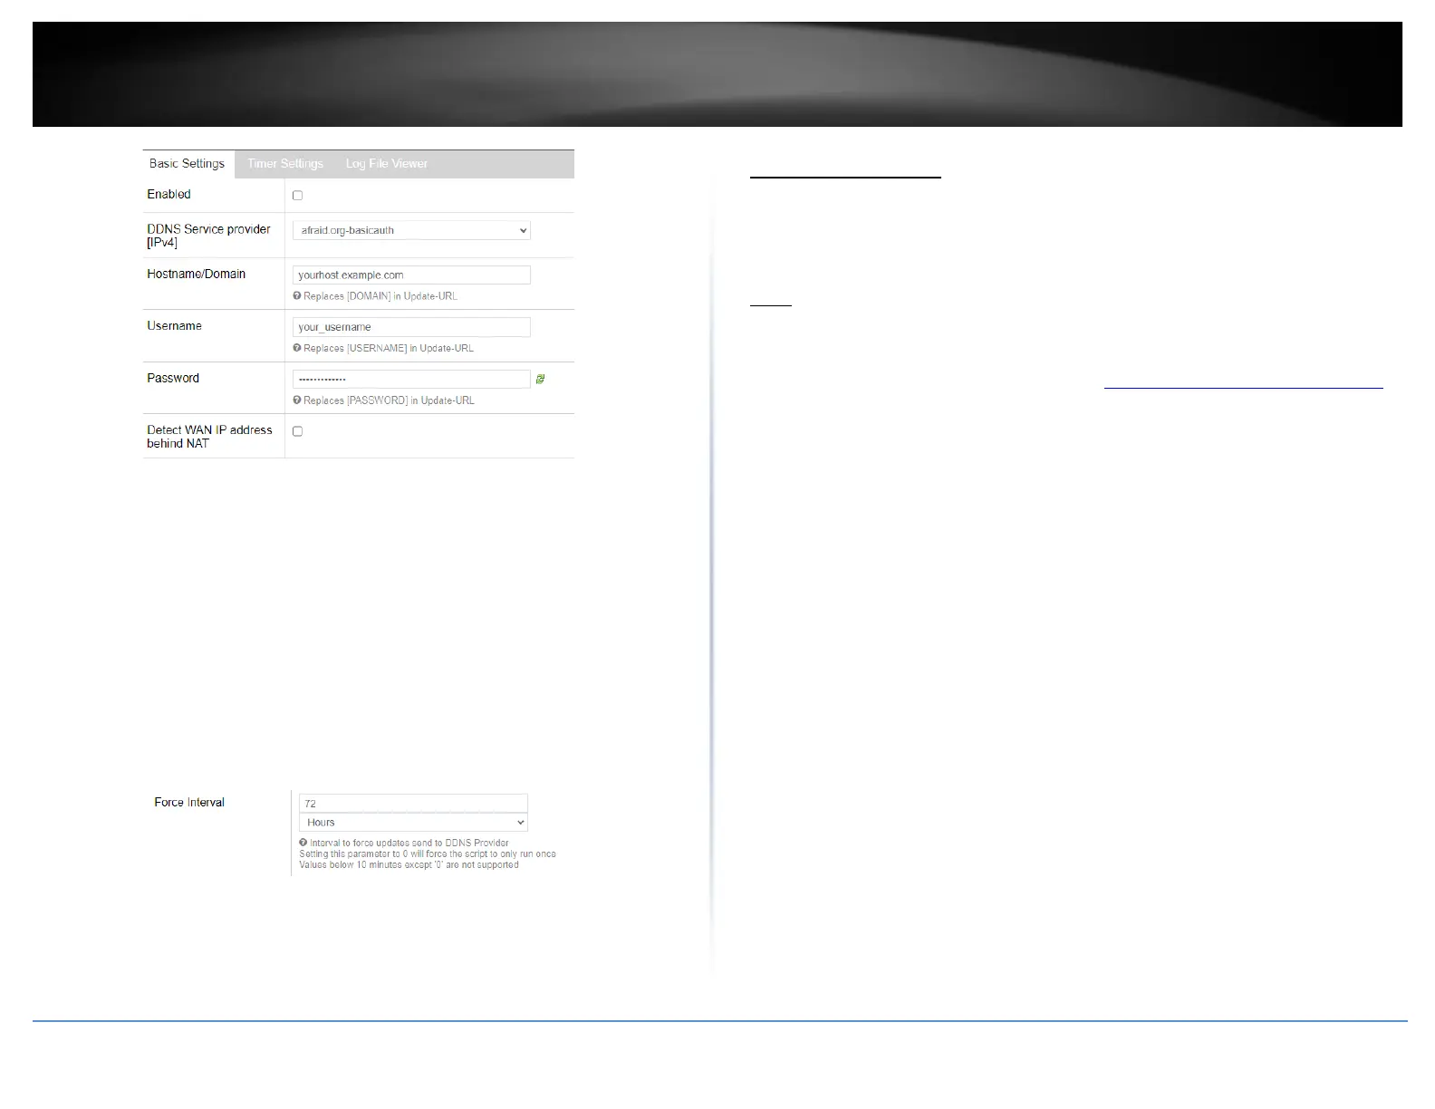The height and width of the screenshot is (1109, 1435).
Task: Expand the DDNS Service provider dropdown
Action: [411, 230]
